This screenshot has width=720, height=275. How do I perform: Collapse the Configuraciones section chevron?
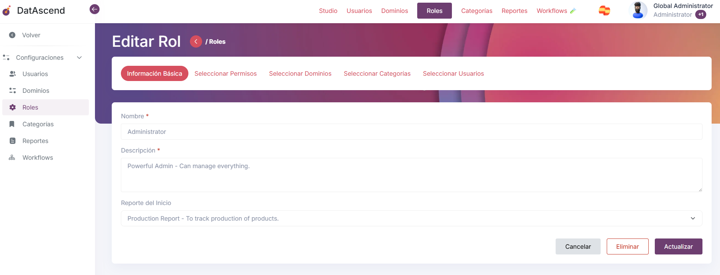pyautogui.click(x=79, y=57)
